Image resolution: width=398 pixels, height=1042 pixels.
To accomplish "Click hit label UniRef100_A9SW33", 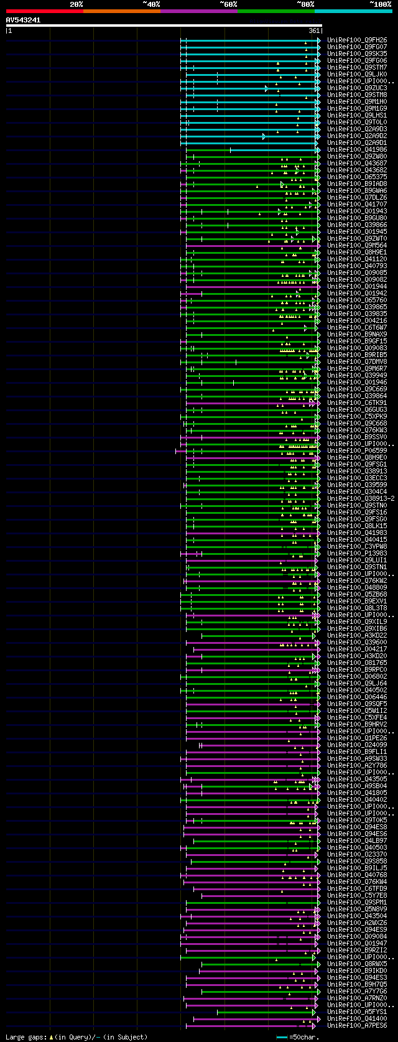I will tap(357, 758).
